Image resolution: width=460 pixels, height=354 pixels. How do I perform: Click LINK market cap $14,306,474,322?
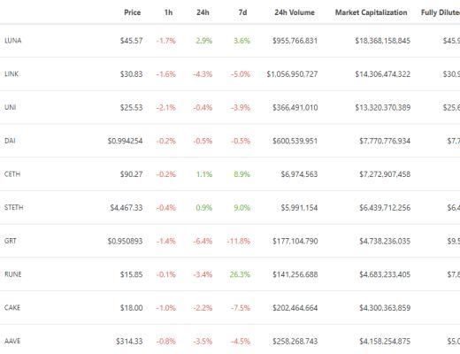(382, 74)
